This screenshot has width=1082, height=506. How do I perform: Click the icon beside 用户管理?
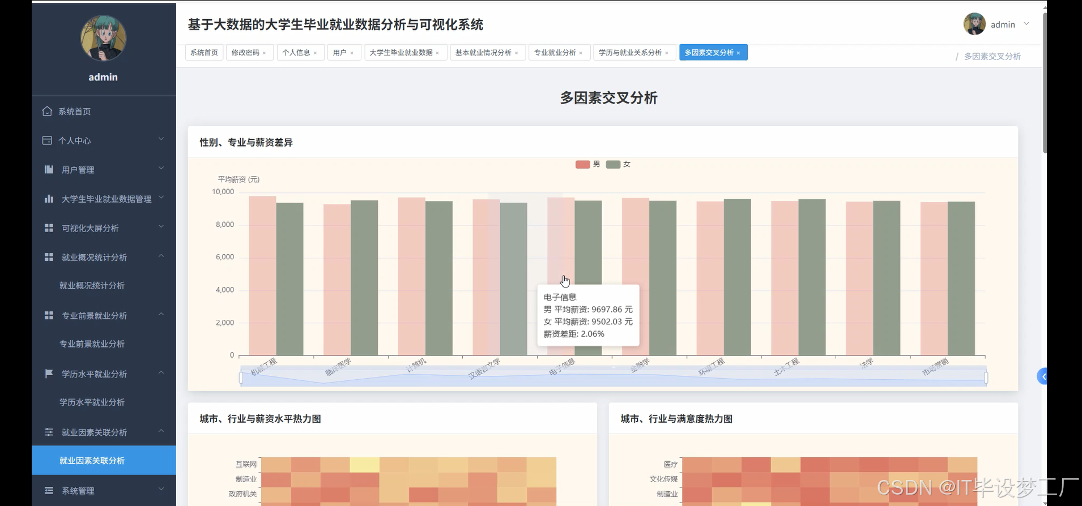49,169
